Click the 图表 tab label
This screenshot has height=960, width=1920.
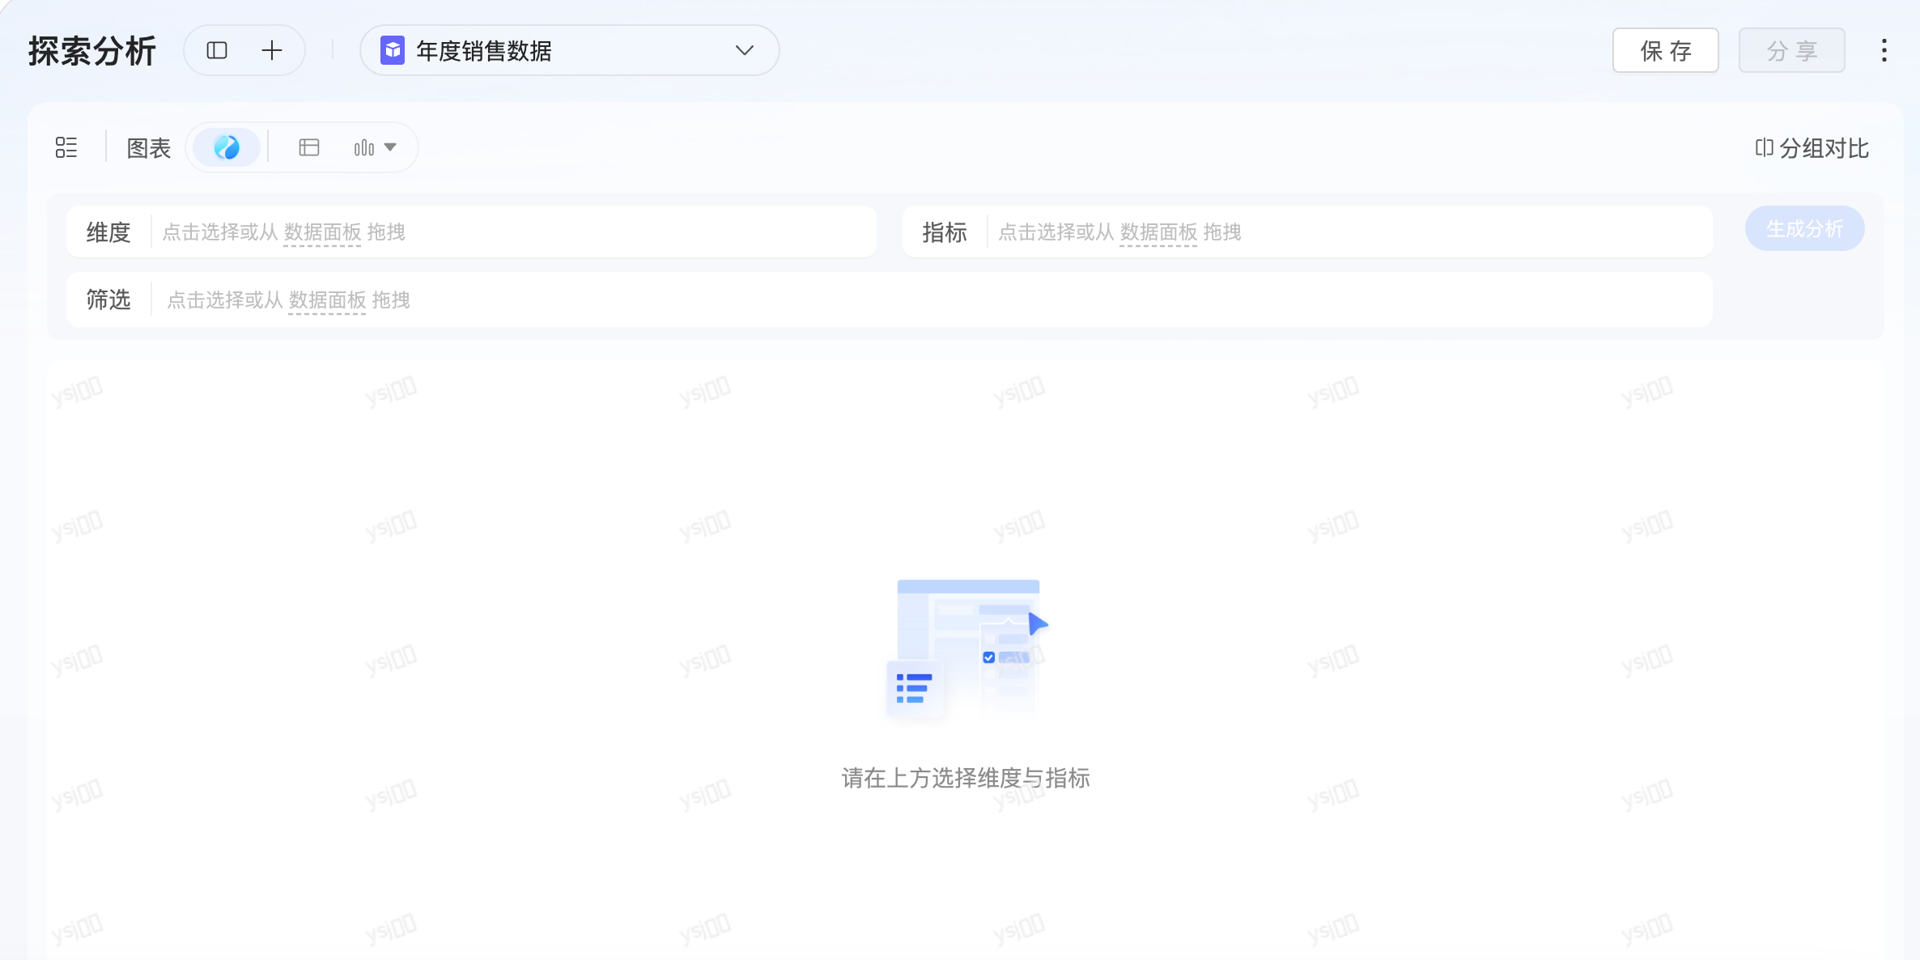pyautogui.click(x=149, y=148)
